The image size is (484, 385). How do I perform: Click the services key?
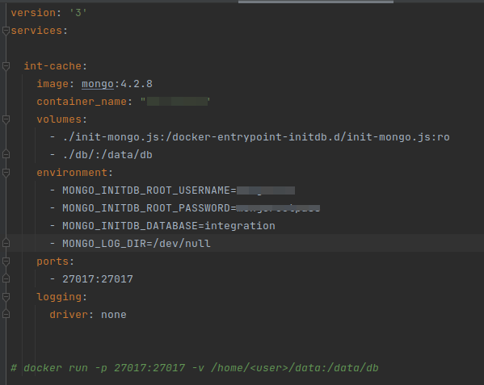(x=36, y=31)
